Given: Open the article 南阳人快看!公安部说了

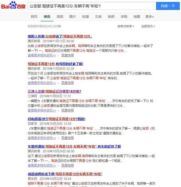Looking at the screenshot, I should 60,36.
